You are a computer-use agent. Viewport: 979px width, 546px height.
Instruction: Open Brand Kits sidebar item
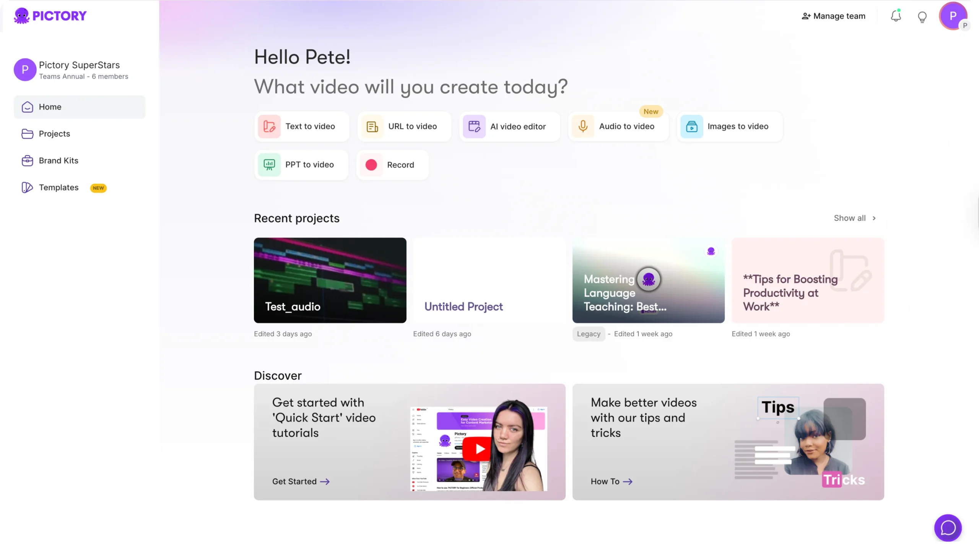(x=58, y=160)
